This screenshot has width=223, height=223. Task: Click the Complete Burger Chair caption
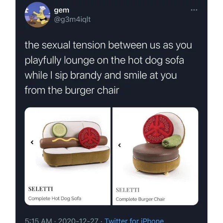click(x=140, y=199)
